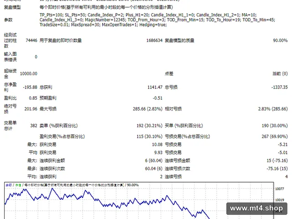Select the consecutive wins value '6 (60.04)'
The height and width of the screenshot is (219, 292).
point(154,160)
